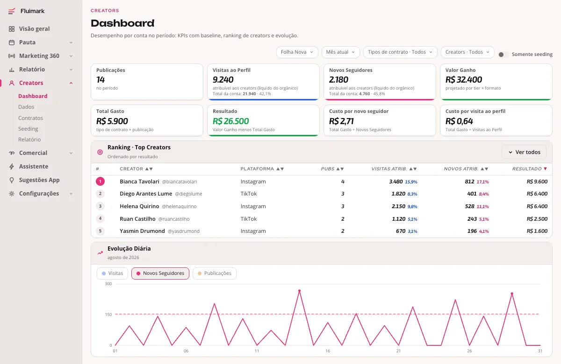Enable the Somente seeding switch
Viewport: 561px width, 364px height.
[x=503, y=55]
